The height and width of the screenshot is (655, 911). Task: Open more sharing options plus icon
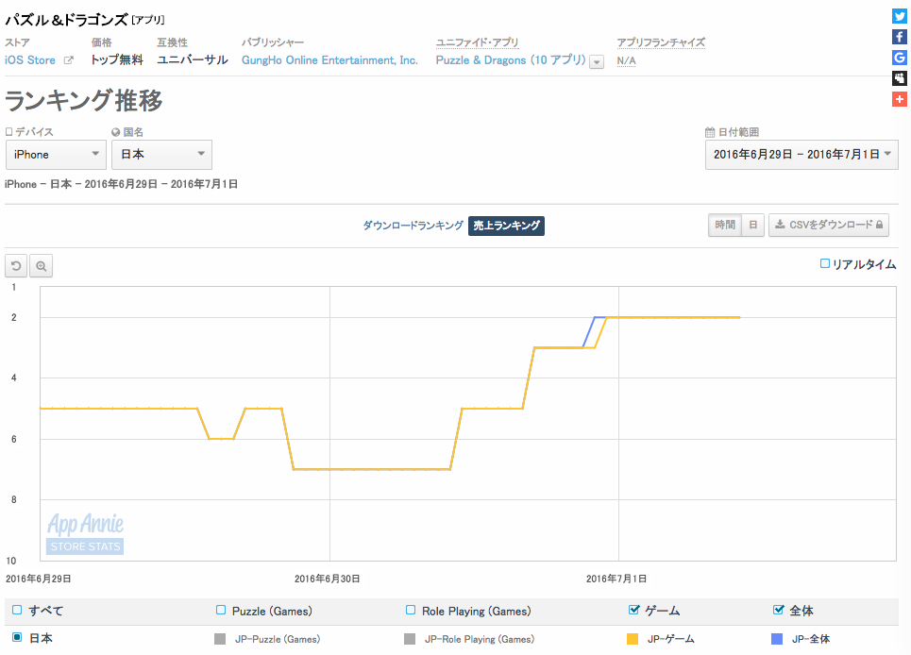(900, 99)
